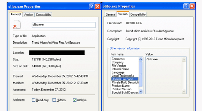Click Value box scroll up arrow
The height and width of the screenshot is (111, 202).
pos(184,59)
